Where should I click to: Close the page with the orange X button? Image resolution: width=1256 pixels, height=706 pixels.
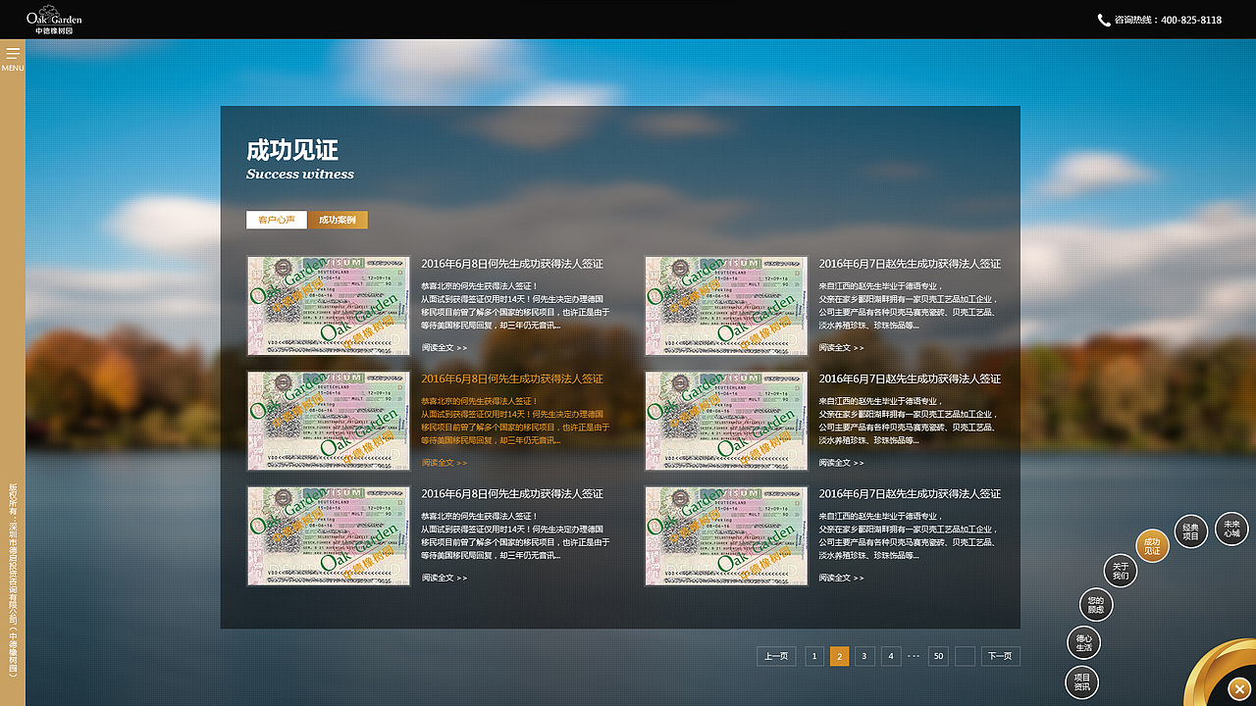point(1238,689)
